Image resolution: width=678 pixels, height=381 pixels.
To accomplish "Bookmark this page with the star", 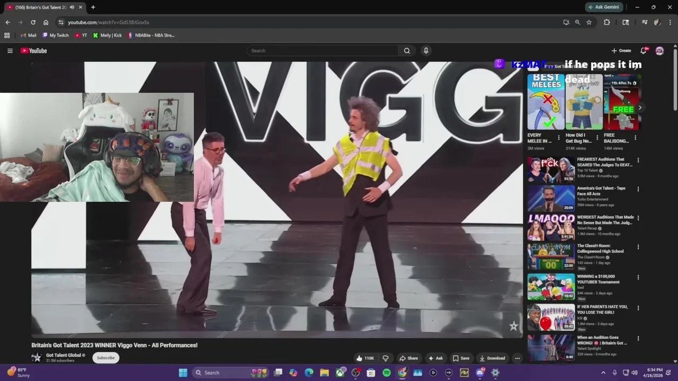I will click(x=589, y=22).
